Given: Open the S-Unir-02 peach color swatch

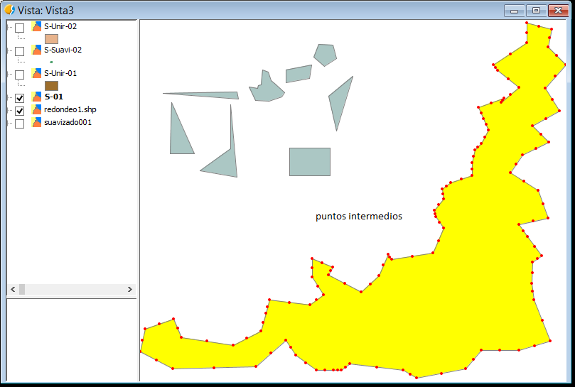Looking at the screenshot, I should click(x=51, y=39).
